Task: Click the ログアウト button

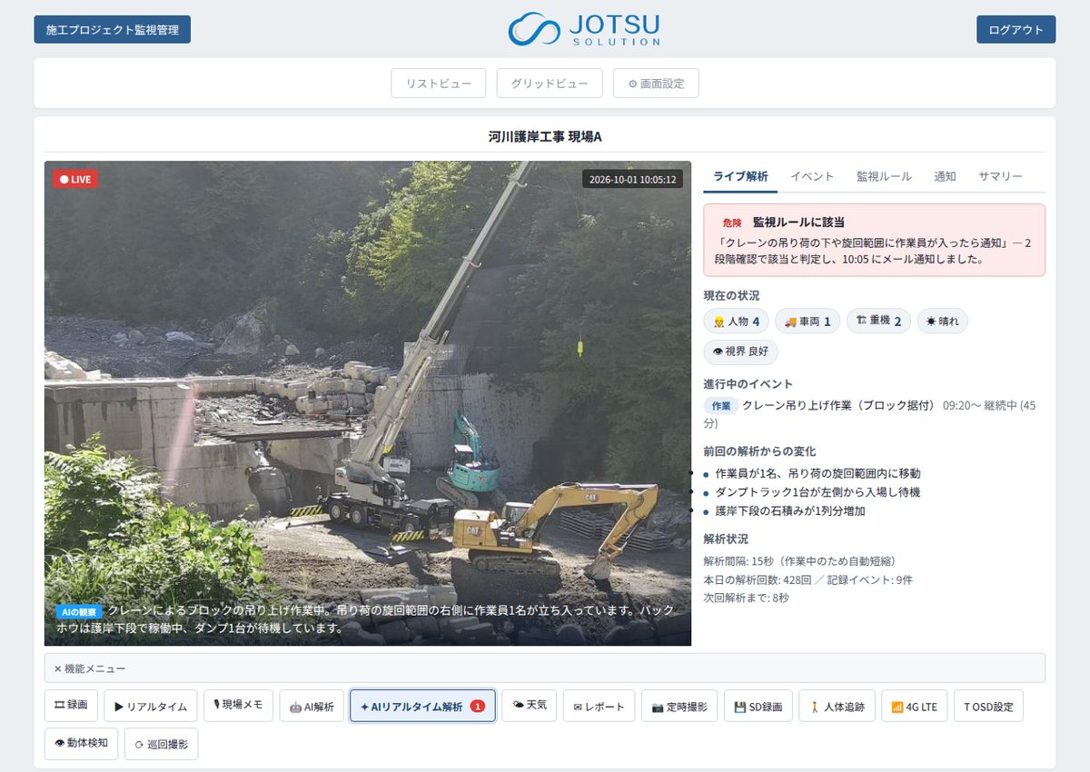Action: pyautogui.click(x=1016, y=29)
